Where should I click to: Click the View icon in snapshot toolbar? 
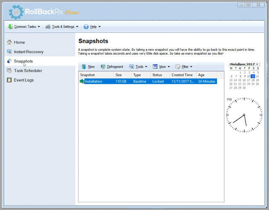click(x=155, y=67)
